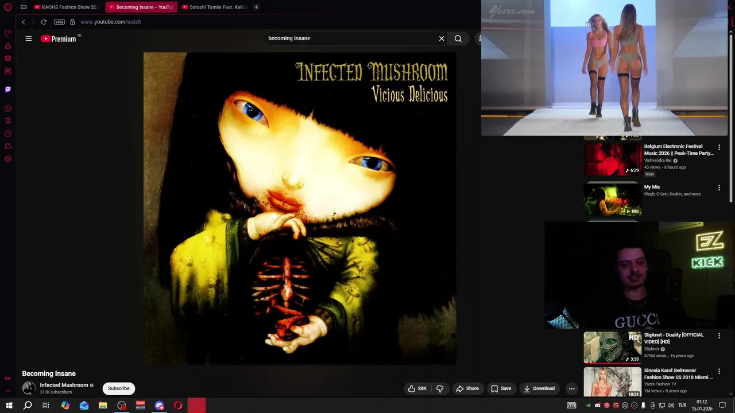
Task: Open options for Sinesia Karol Swimwear video
Action: [x=719, y=372]
